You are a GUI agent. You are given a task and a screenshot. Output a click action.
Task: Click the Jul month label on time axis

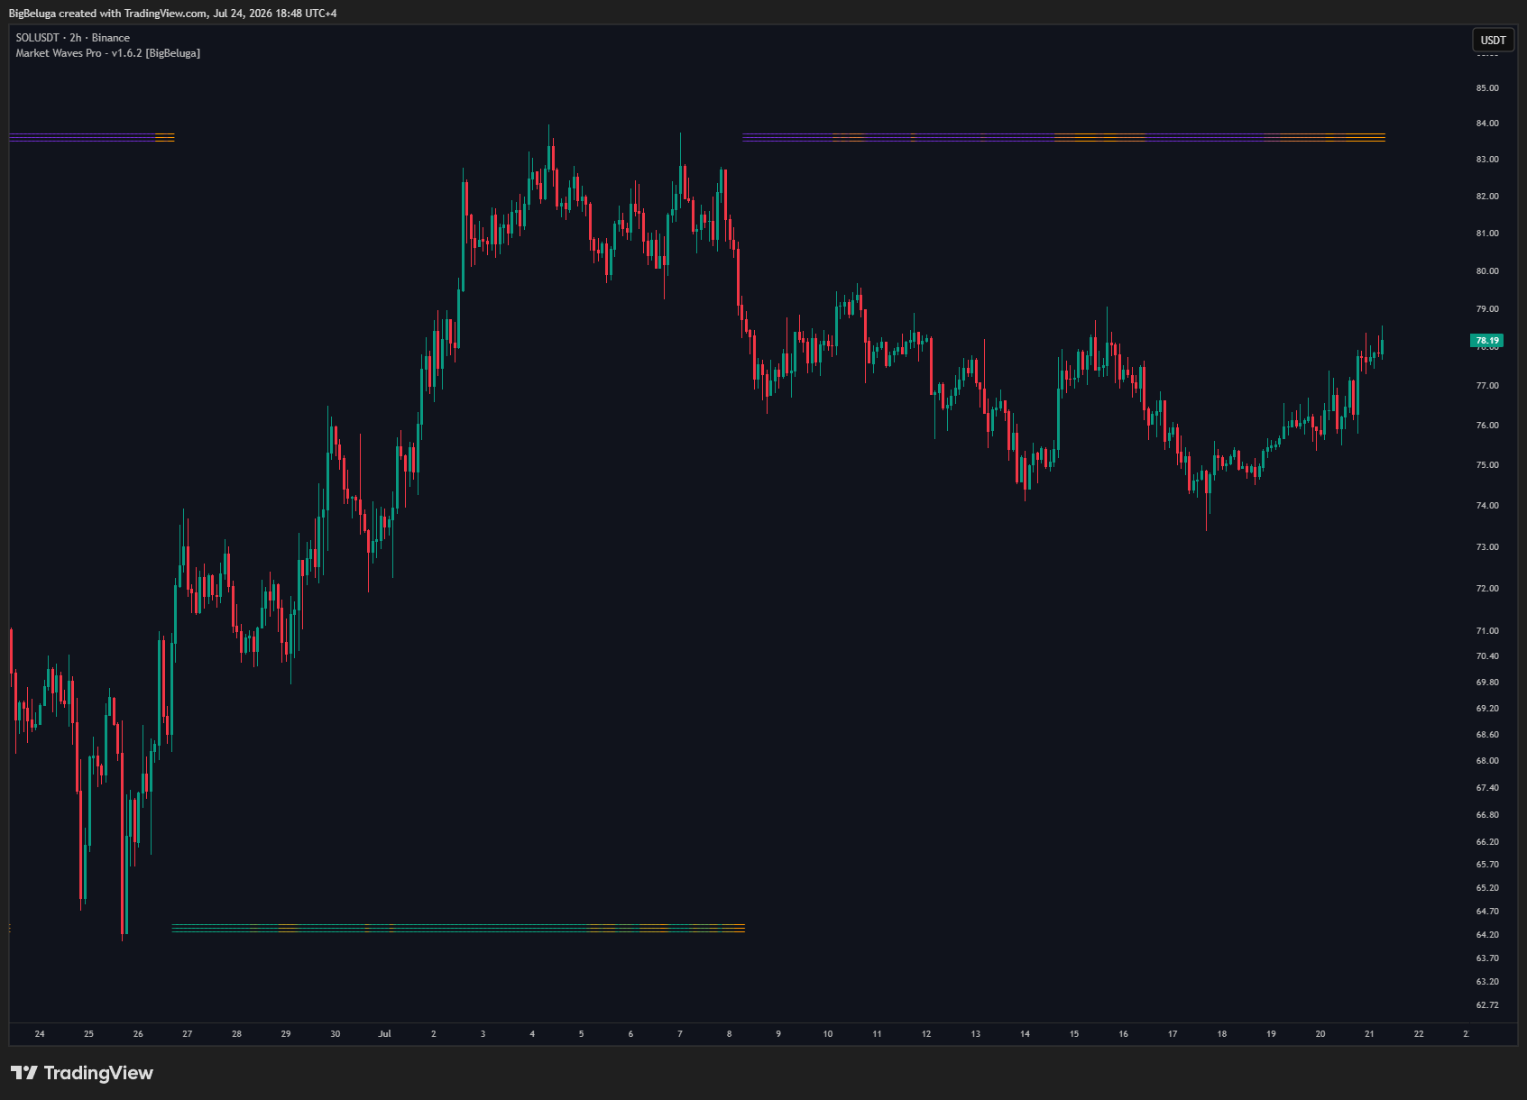pyautogui.click(x=384, y=1034)
